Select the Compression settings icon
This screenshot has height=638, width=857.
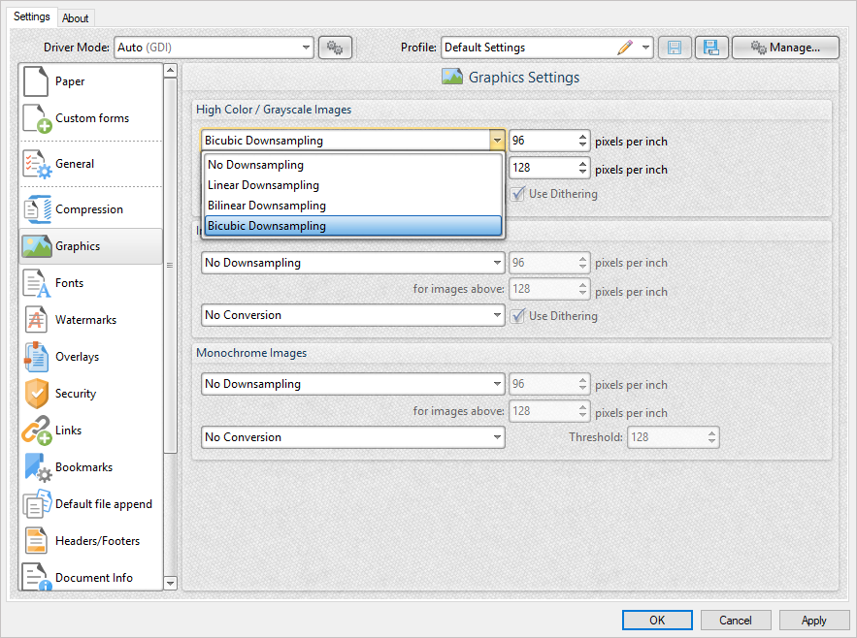pyautogui.click(x=37, y=209)
